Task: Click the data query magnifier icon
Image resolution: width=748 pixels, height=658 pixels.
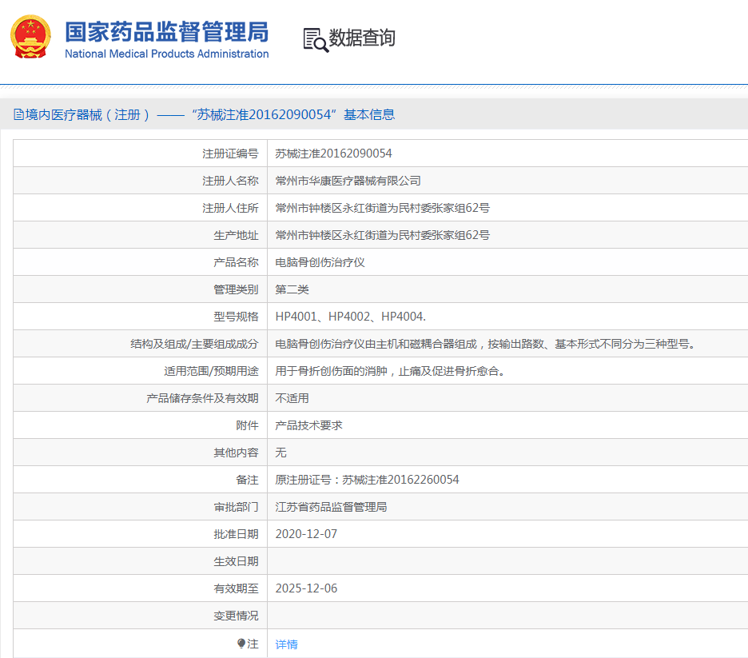Action: [x=316, y=40]
